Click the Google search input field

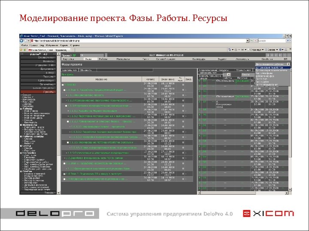pyautogui.click(x=271, y=41)
